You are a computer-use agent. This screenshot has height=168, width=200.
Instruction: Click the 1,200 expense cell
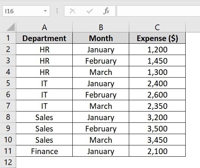pos(157,49)
